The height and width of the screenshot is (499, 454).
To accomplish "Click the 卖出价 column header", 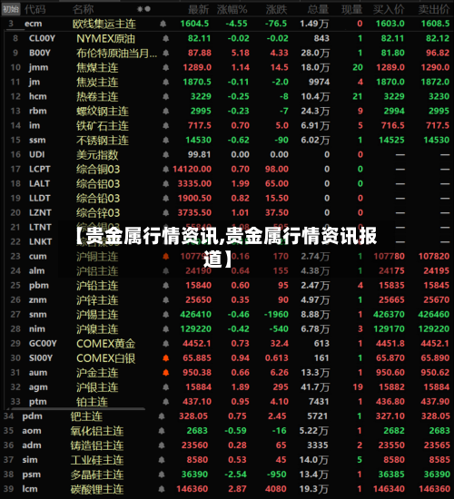I will click(434, 10).
